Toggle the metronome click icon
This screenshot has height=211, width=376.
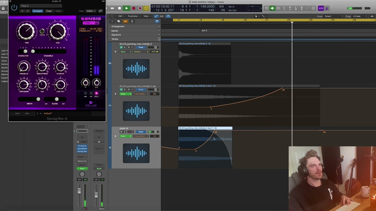[x=327, y=8]
